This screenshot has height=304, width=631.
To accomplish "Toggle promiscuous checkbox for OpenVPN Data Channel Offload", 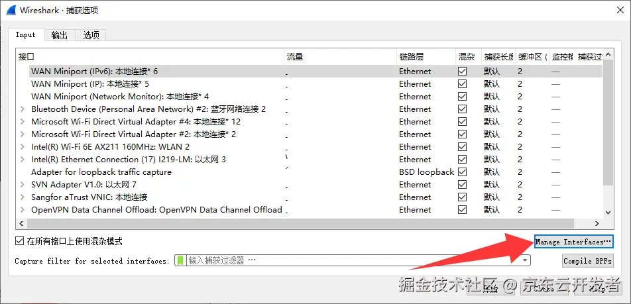I will pyautogui.click(x=463, y=209).
